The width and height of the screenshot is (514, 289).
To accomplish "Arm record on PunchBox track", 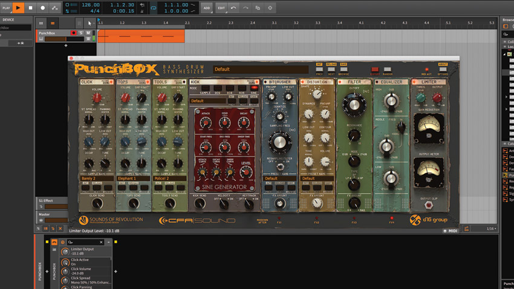I will [x=73, y=33].
